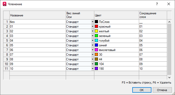Click the голубой color name text
This screenshot has height=95, width=175.
(104, 41)
